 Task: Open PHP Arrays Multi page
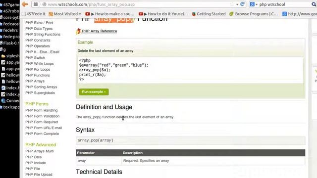[40, 151]
